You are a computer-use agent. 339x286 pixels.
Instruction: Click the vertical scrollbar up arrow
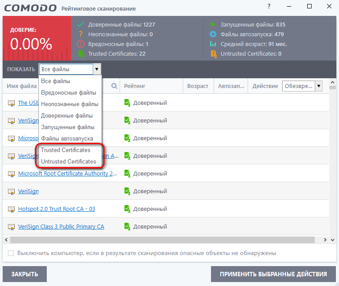tap(332, 82)
